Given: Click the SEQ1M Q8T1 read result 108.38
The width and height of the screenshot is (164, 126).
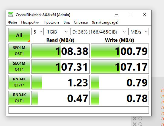Looking at the screenshot, I should 61,51.
